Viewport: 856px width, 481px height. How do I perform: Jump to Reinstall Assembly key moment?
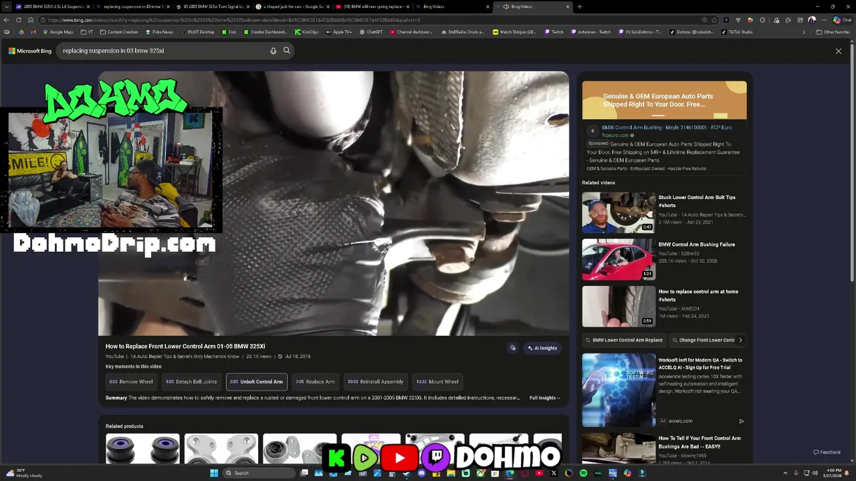[375, 381]
